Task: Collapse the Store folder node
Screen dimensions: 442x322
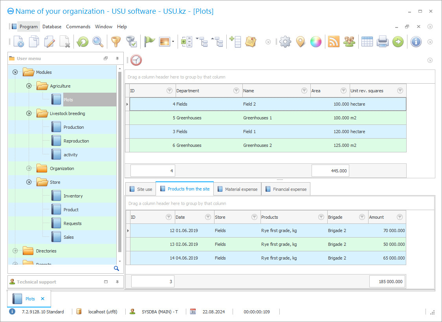Action: click(x=29, y=182)
